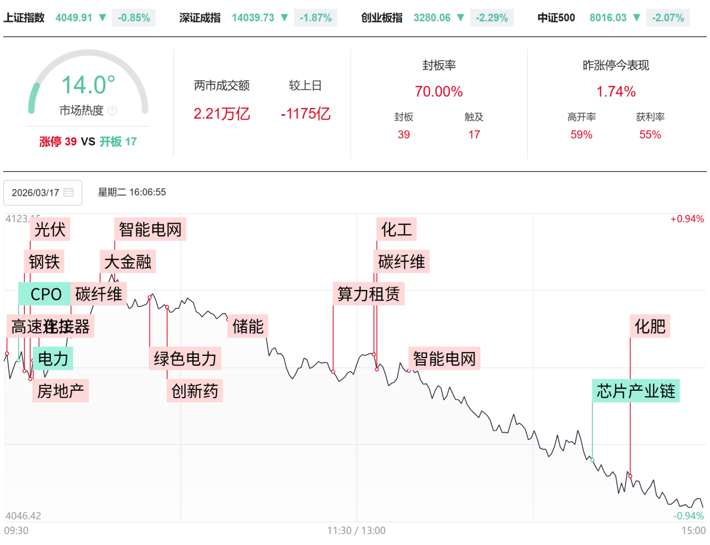Image resolution: width=710 pixels, height=545 pixels.
Task: Click the 封板率 70.00% value
Action: tap(439, 92)
